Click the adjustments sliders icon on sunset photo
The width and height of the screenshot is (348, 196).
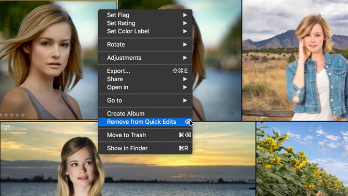coord(7,128)
